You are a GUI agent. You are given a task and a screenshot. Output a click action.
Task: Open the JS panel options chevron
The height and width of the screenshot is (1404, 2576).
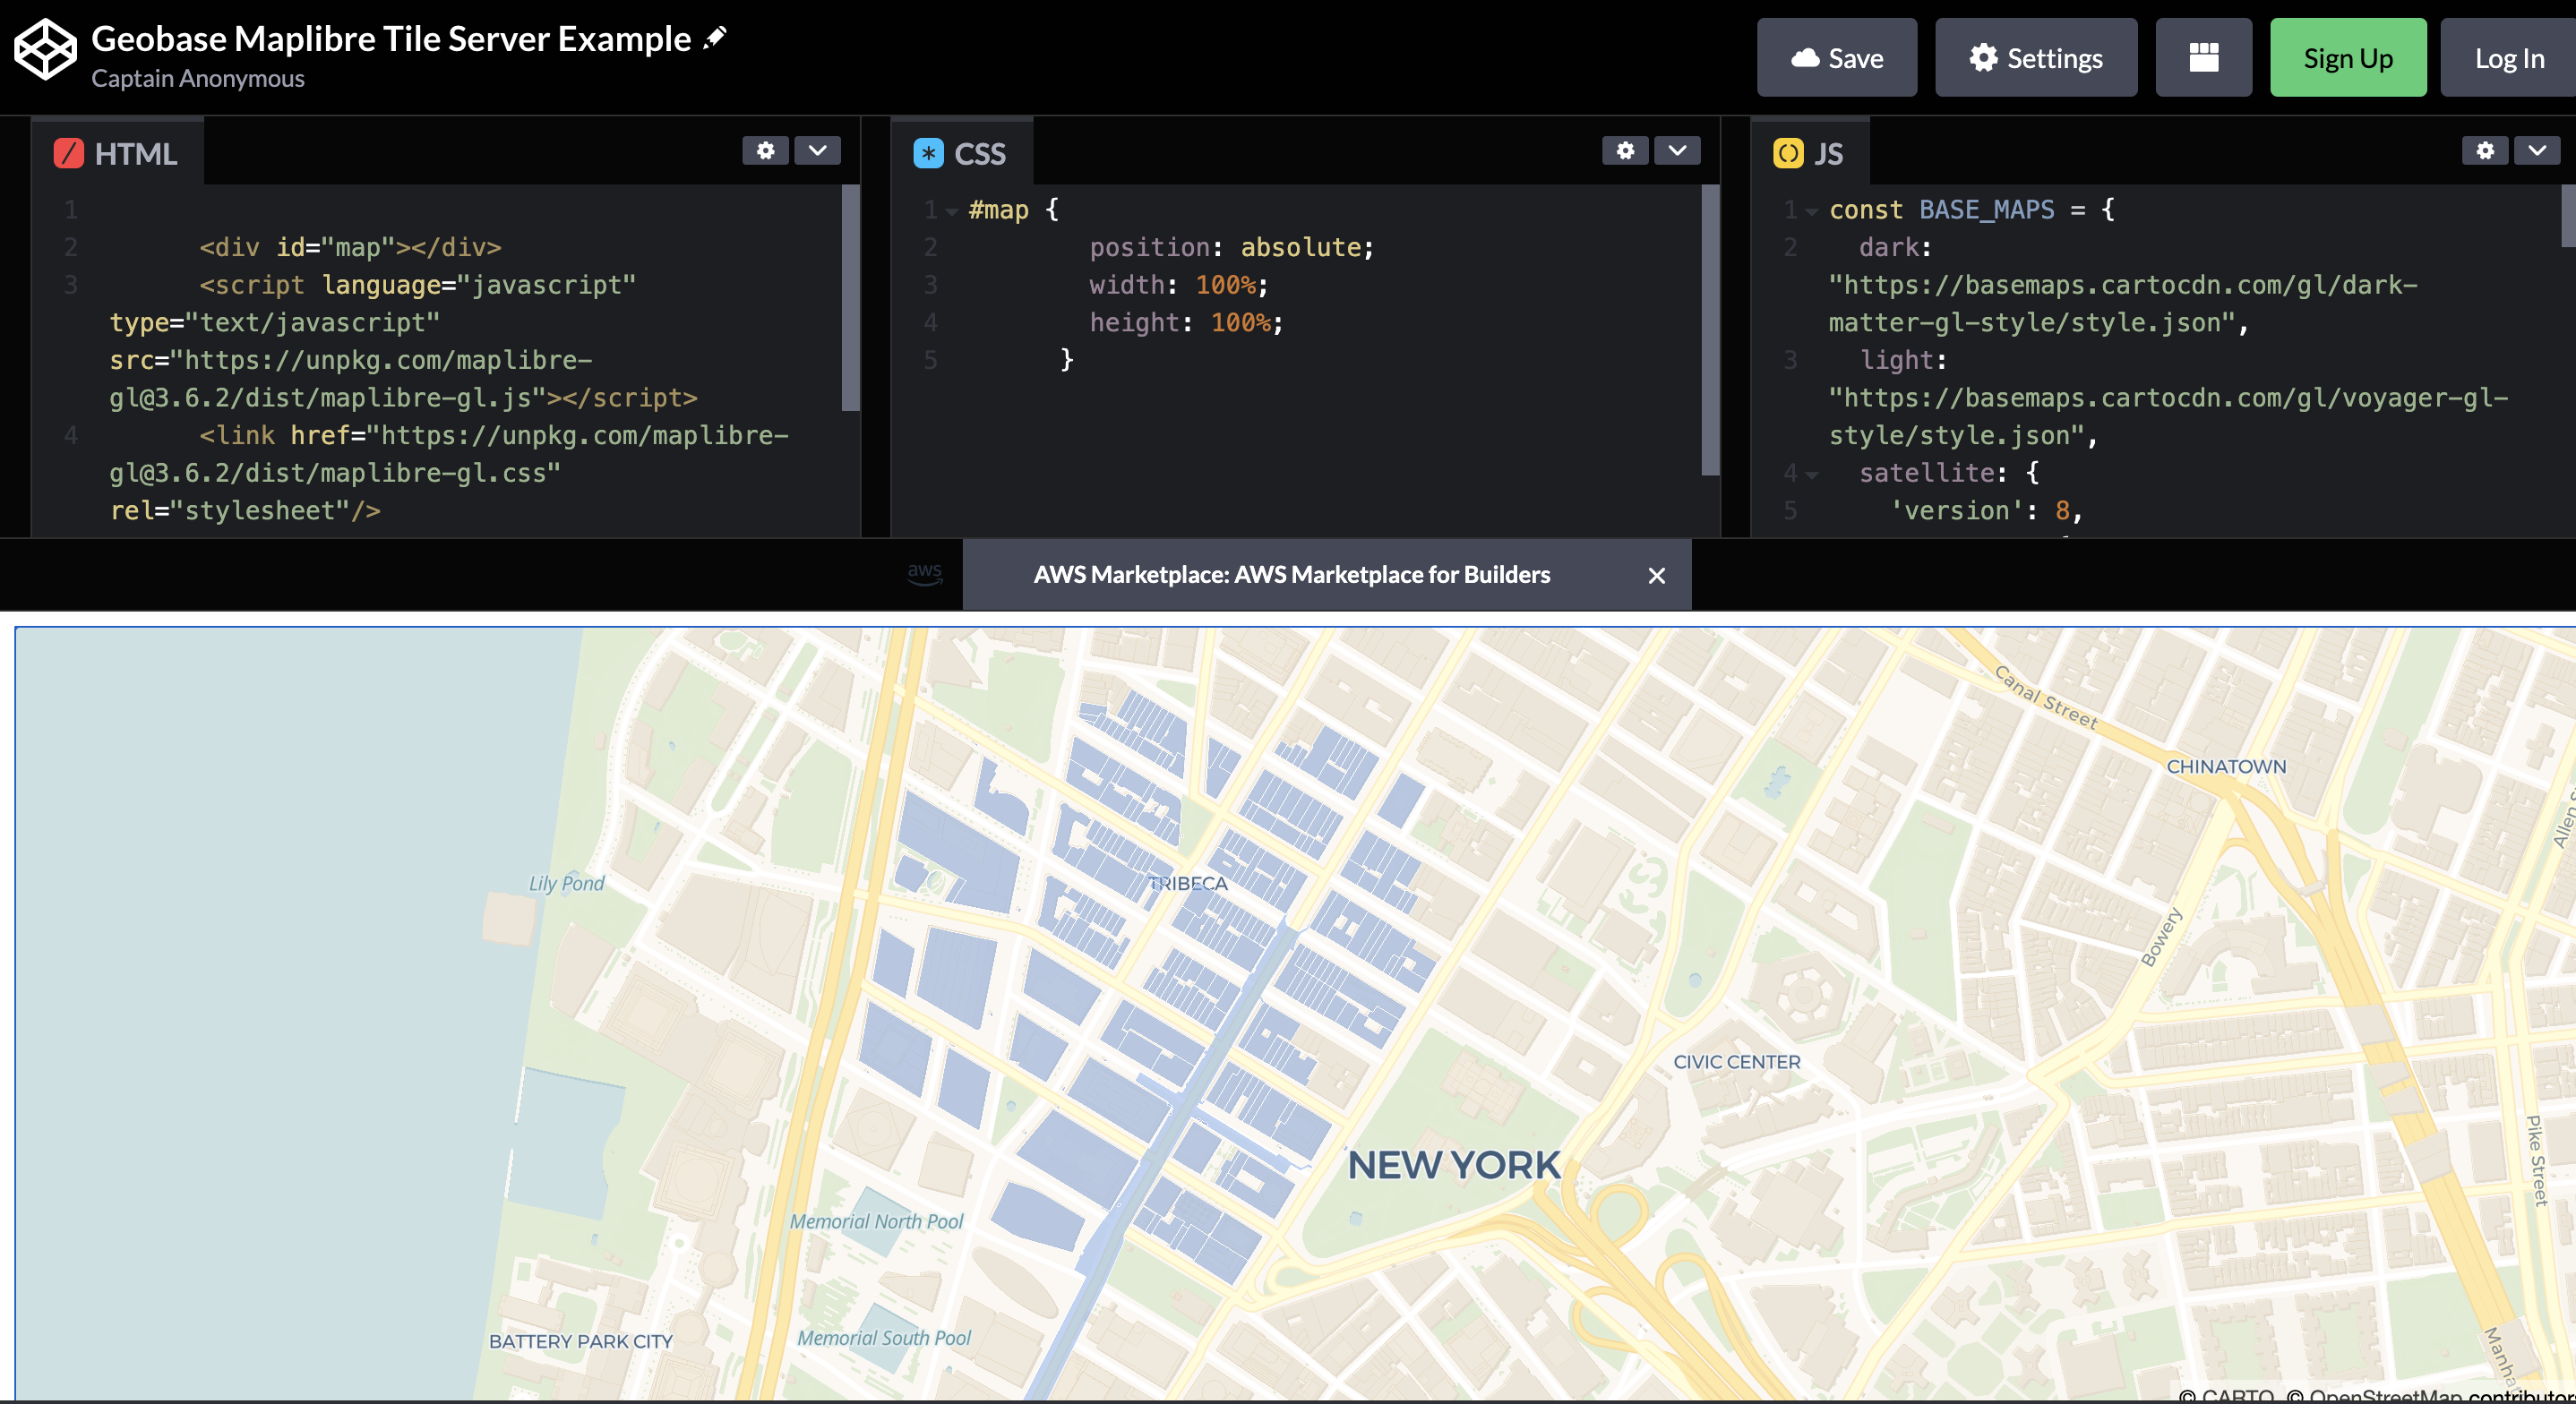(2537, 151)
